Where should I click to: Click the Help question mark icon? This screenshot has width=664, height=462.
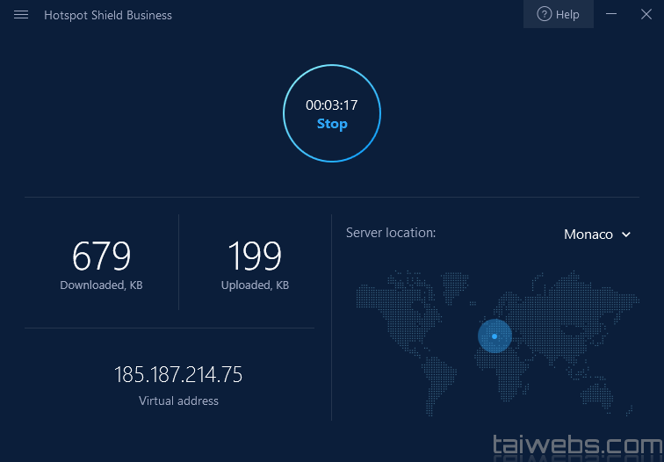tap(544, 14)
